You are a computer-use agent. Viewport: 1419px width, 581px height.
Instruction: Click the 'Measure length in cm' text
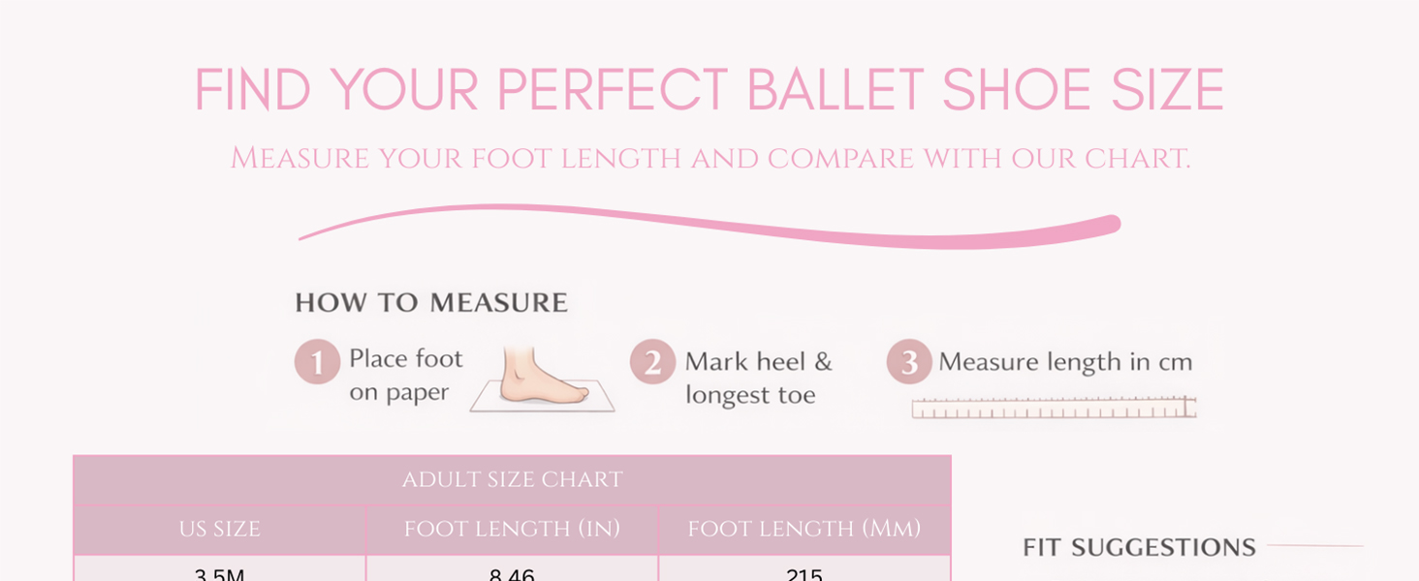point(1065,362)
